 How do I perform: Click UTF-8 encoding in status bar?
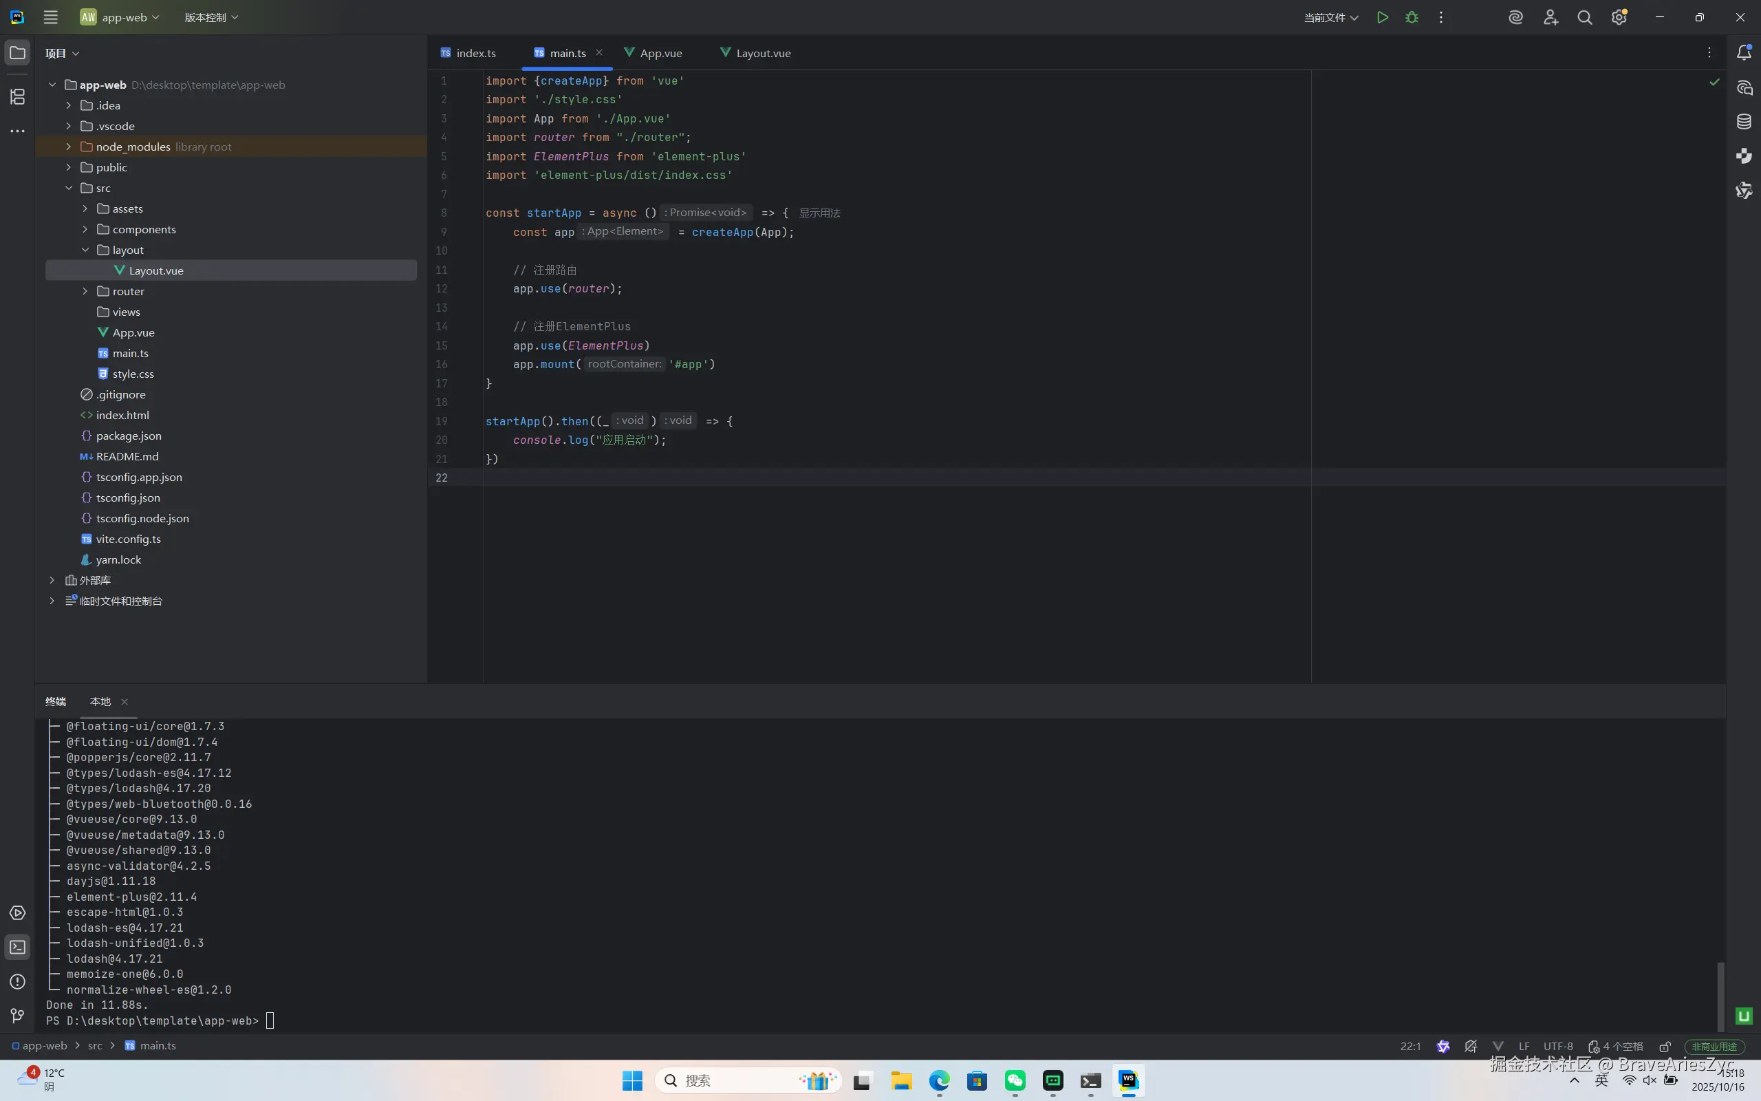pos(1558,1047)
